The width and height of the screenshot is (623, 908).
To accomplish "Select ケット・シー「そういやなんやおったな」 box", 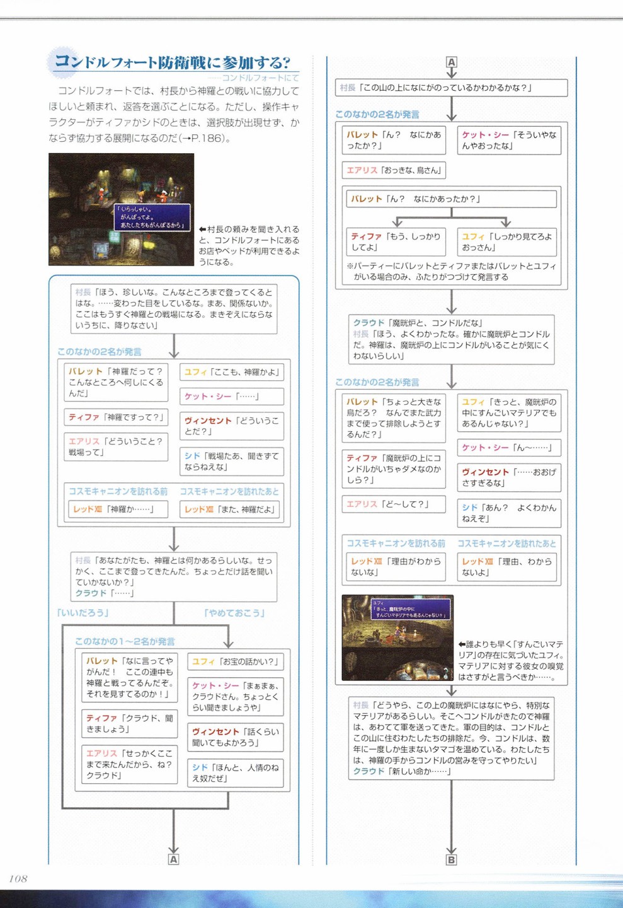I will pos(508,140).
